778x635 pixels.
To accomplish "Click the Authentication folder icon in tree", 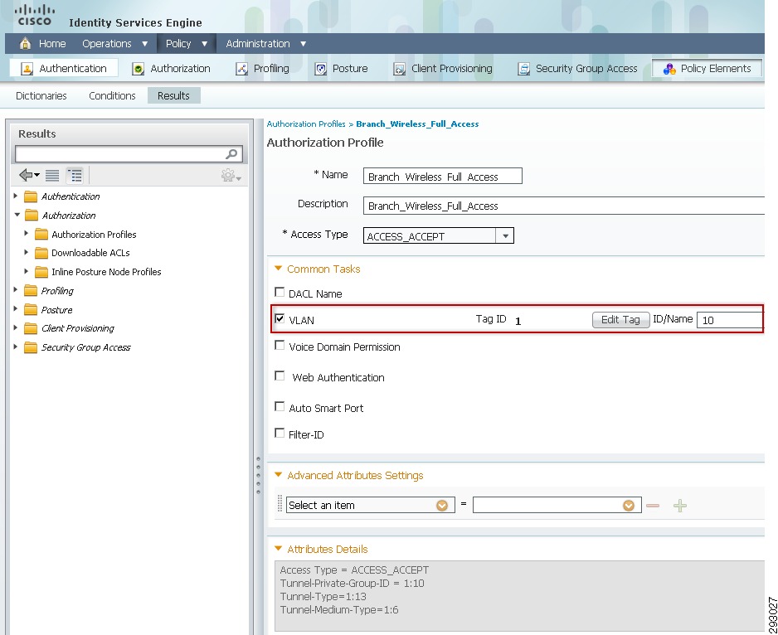I will 31,196.
